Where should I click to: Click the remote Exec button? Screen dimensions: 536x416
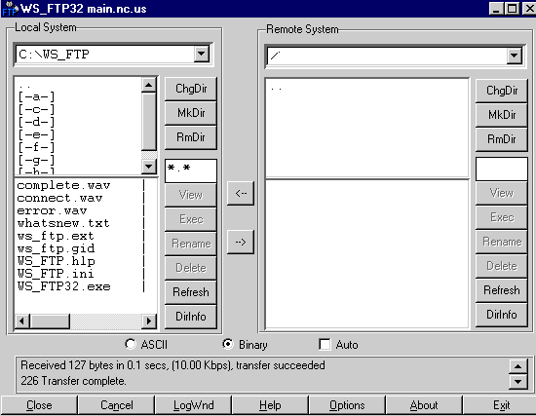coord(502,217)
